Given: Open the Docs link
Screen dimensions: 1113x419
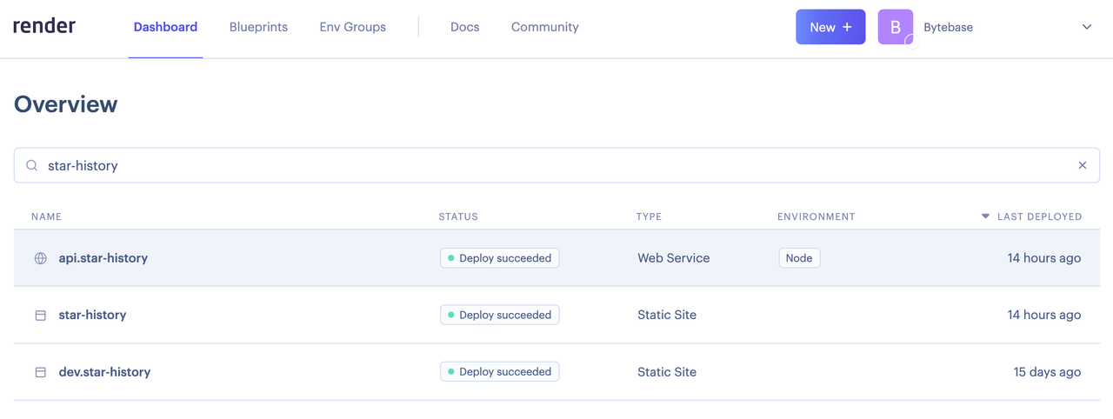Looking at the screenshot, I should coord(464,27).
